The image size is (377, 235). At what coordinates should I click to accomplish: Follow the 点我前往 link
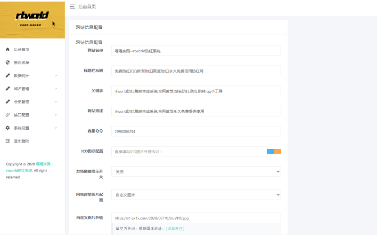(175, 228)
